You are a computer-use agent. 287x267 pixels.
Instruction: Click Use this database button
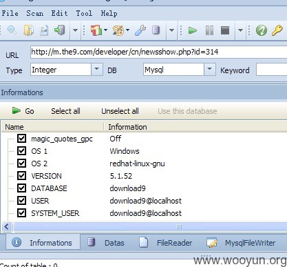click(187, 111)
